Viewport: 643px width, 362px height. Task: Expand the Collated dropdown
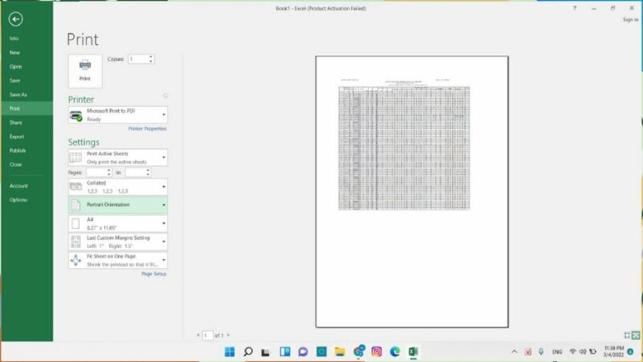click(117, 187)
